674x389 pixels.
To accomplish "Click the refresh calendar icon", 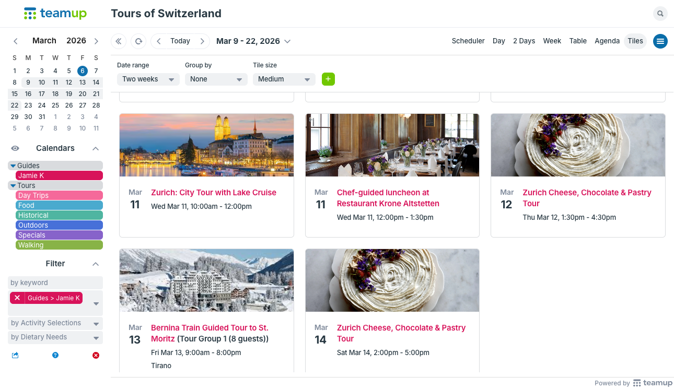I will 138,41.
